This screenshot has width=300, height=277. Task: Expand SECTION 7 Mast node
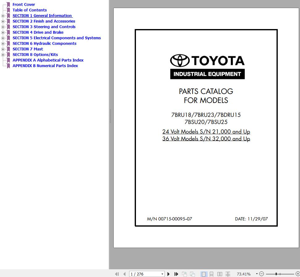click(x=3, y=49)
